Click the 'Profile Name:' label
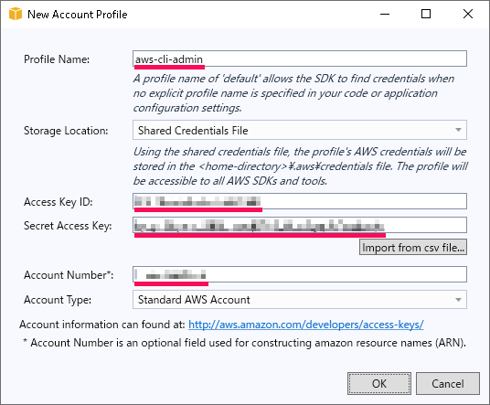 tap(57, 59)
